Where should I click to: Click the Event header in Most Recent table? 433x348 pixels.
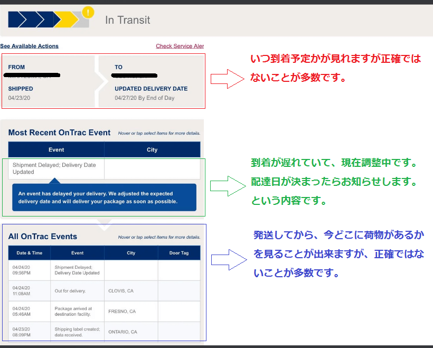(57, 149)
